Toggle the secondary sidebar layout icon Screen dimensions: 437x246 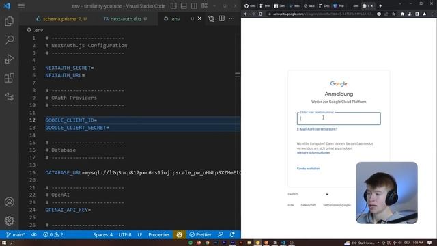click(194, 6)
